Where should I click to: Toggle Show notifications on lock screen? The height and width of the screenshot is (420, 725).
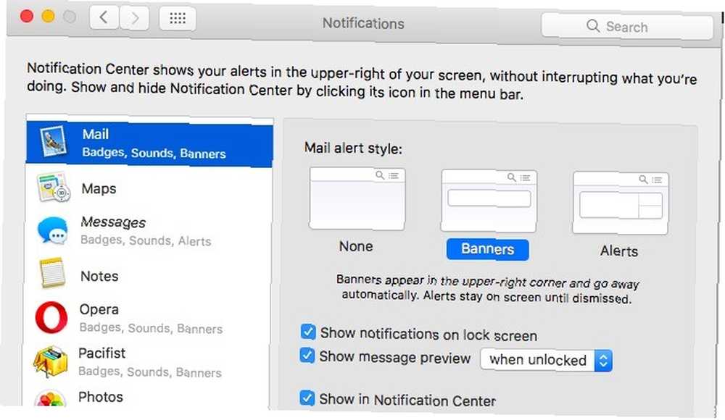pyautogui.click(x=308, y=332)
